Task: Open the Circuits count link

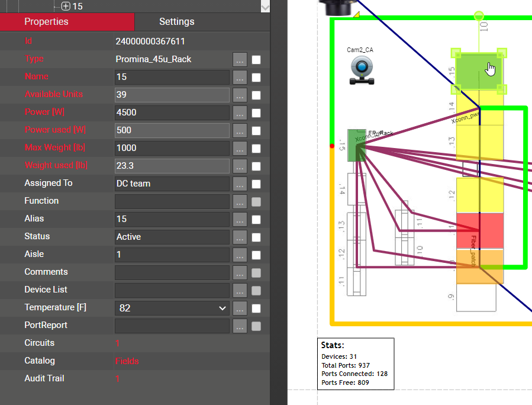Action: [117, 343]
